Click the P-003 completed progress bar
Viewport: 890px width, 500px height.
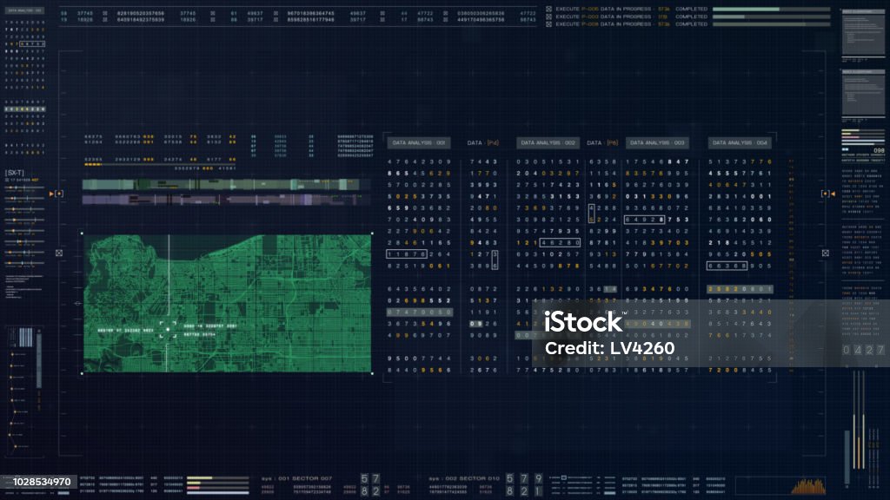pos(772,16)
